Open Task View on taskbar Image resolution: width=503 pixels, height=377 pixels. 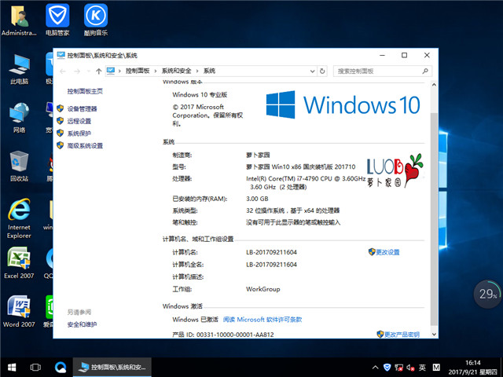tap(35, 368)
